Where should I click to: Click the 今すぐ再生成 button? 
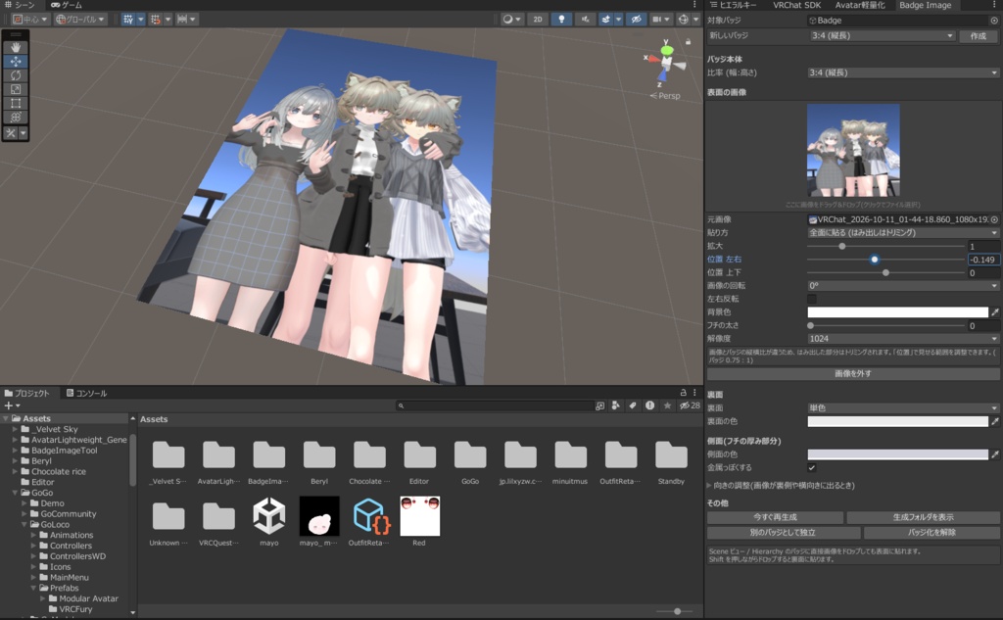(x=775, y=517)
